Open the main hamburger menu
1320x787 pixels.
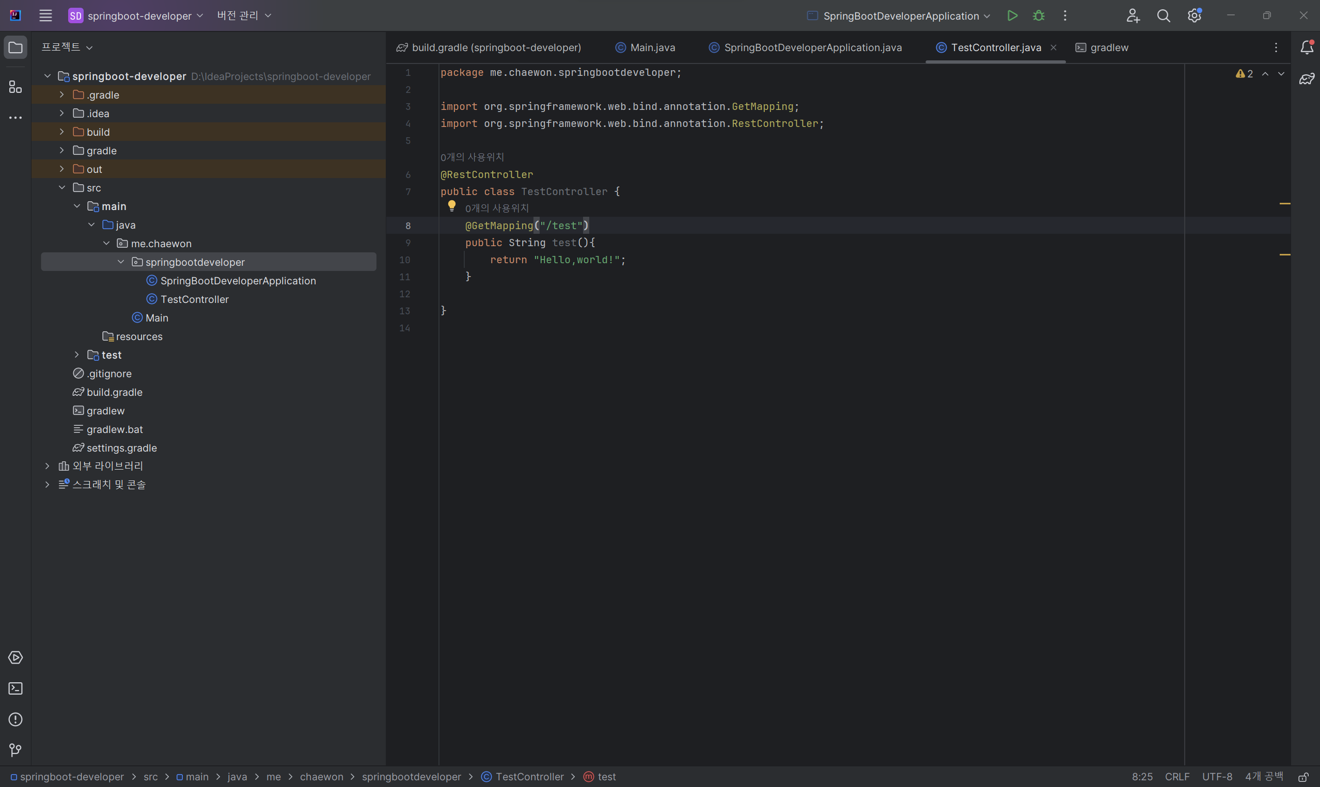[x=45, y=15]
